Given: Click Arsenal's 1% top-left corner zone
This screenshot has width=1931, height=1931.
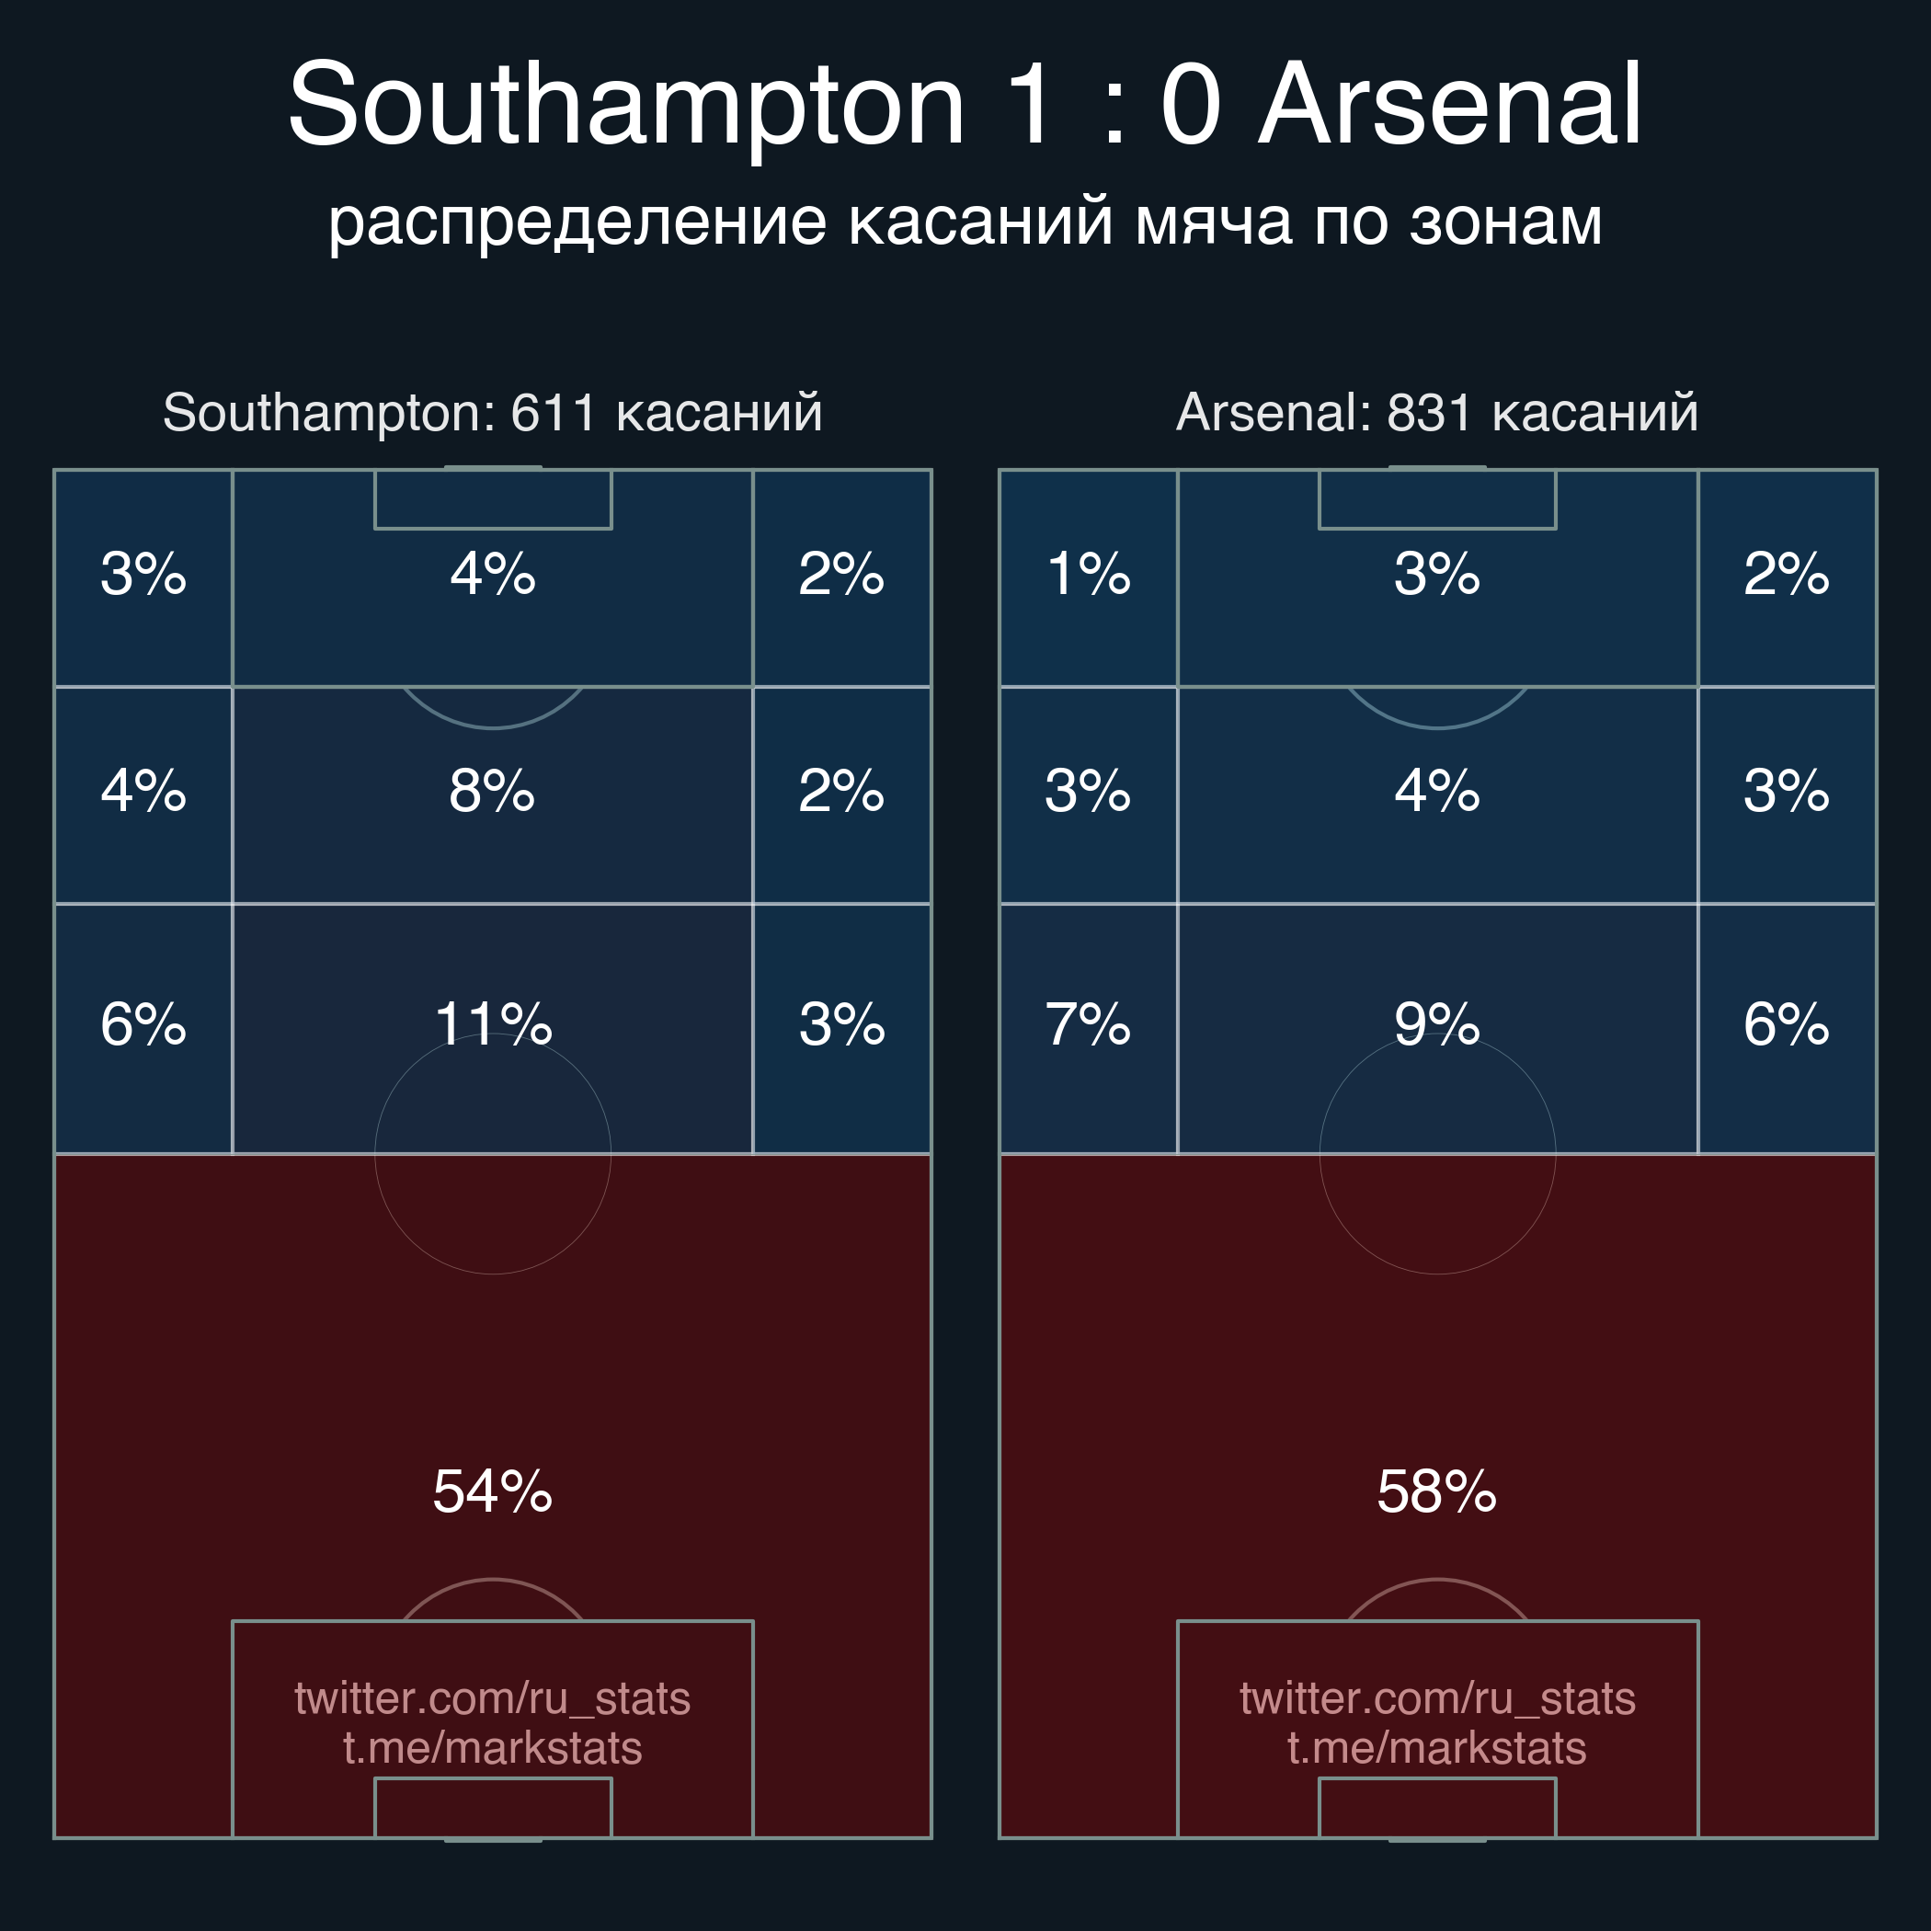Looking at the screenshot, I should 1089,578.
